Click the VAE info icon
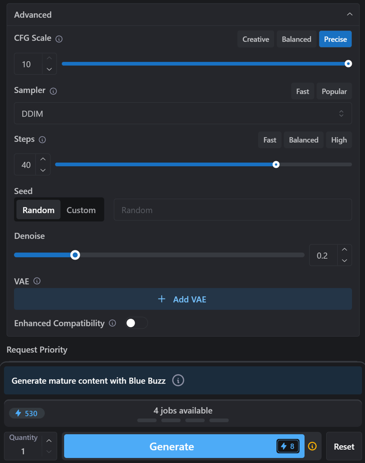Viewport: 365px width, 463px height. [x=37, y=281]
